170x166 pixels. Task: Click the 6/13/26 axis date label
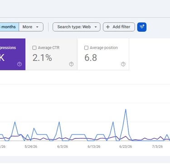tap(94, 146)
